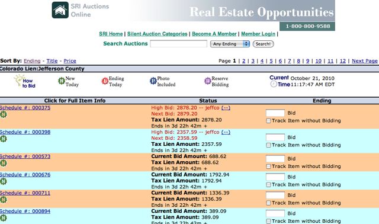Click the Search Auctions text field
The height and width of the screenshot is (224, 379).
coord(178,44)
